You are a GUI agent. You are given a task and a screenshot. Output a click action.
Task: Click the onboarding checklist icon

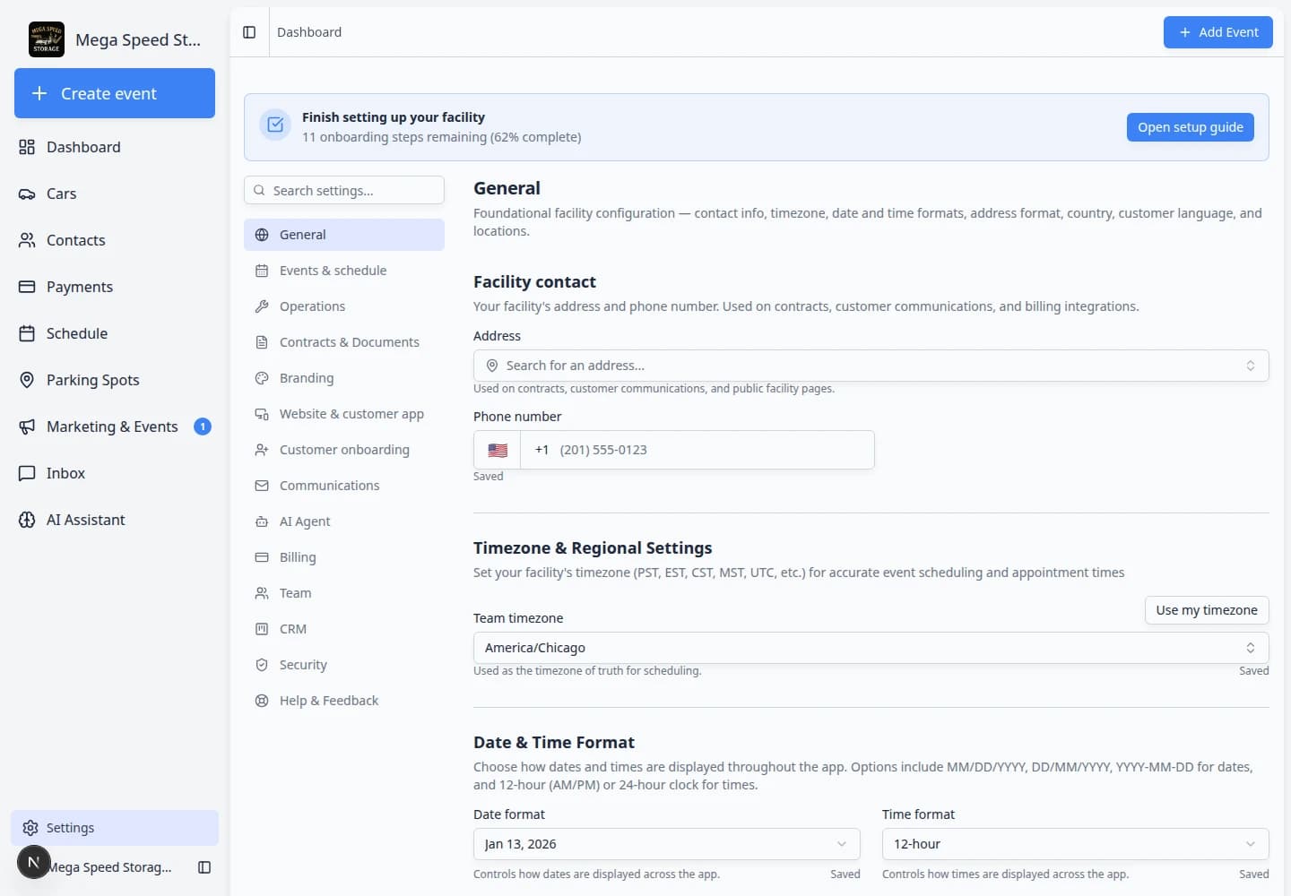(275, 125)
